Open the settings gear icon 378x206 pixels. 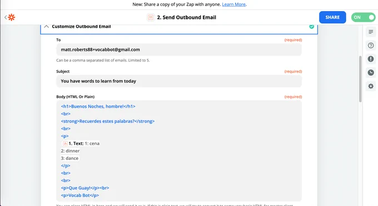pos(371,86)
